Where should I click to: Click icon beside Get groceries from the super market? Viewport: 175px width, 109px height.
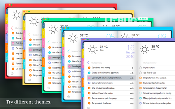pos(140,88)
